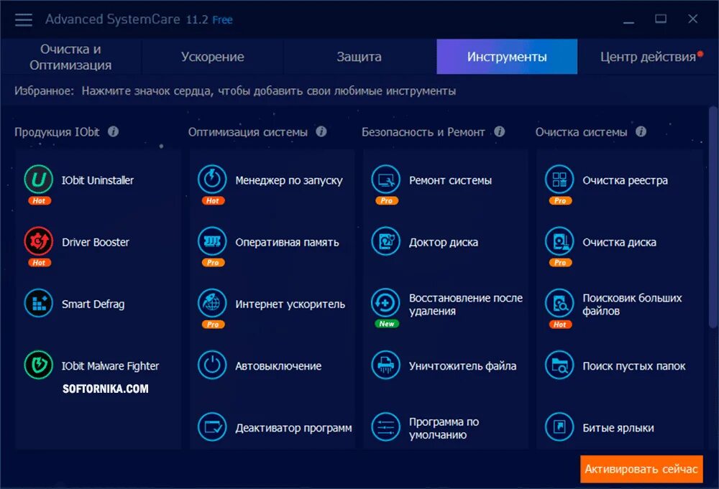The height and width of the screenshot is (489, 719).
Task: Show info for Очистка системы
Action: pos(641,132)
